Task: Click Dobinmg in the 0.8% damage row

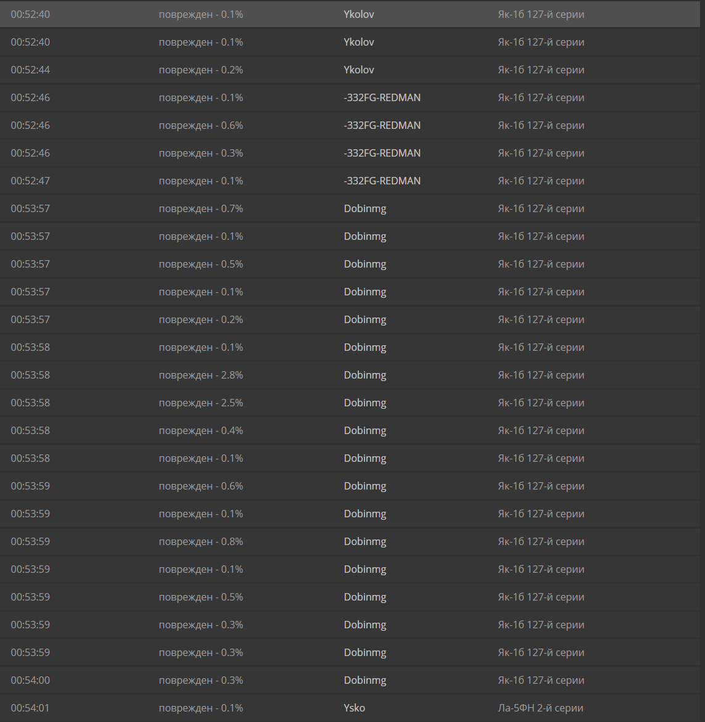Action: coord(365,541)
